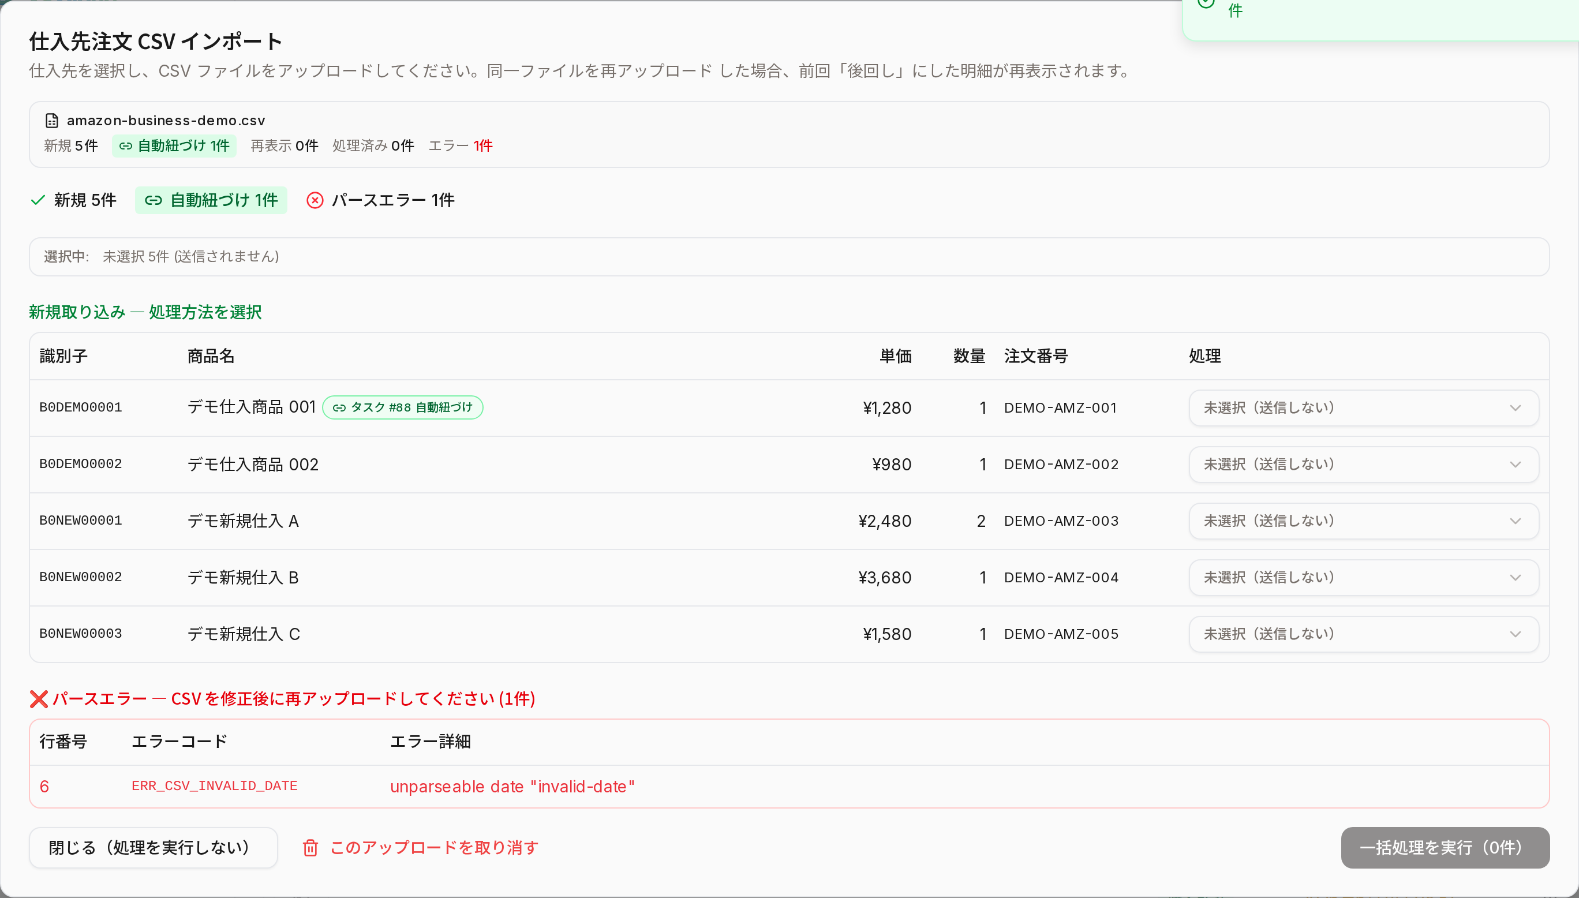
Task: Click the trash icon beside このアップロードを取り消す
Action: pos(310,848)
